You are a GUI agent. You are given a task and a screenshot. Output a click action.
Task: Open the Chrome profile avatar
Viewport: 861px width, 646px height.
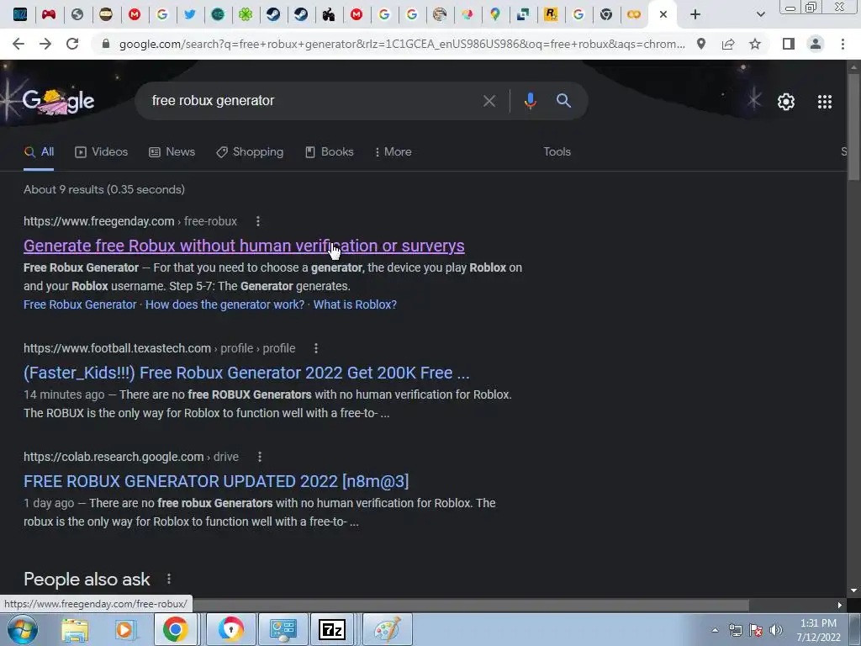816,44
